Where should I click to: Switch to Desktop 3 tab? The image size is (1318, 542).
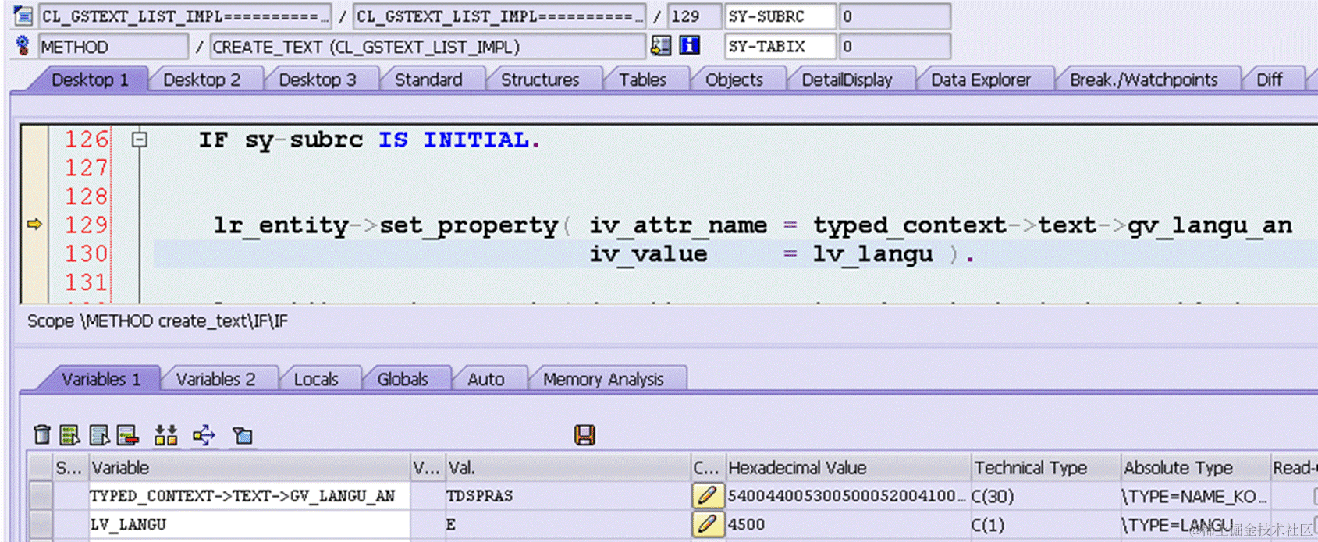point(317,80)
